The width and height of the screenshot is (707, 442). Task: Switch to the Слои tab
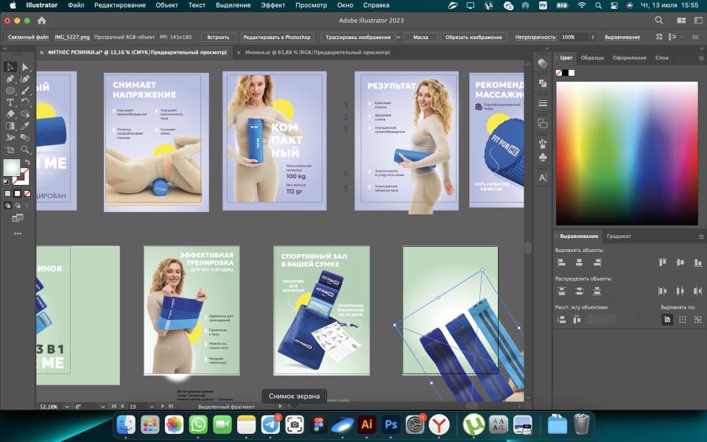coord(661,57)
